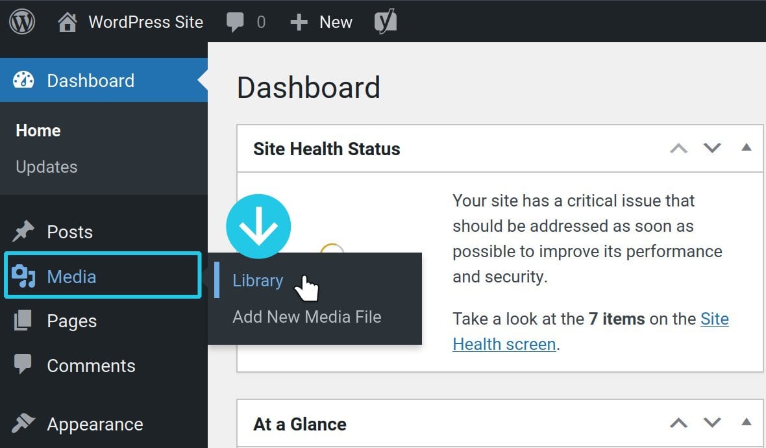Open the site home icon
The height and width of the screenshot is (448, 766).
pyautogui.click(x=67, y=22)
